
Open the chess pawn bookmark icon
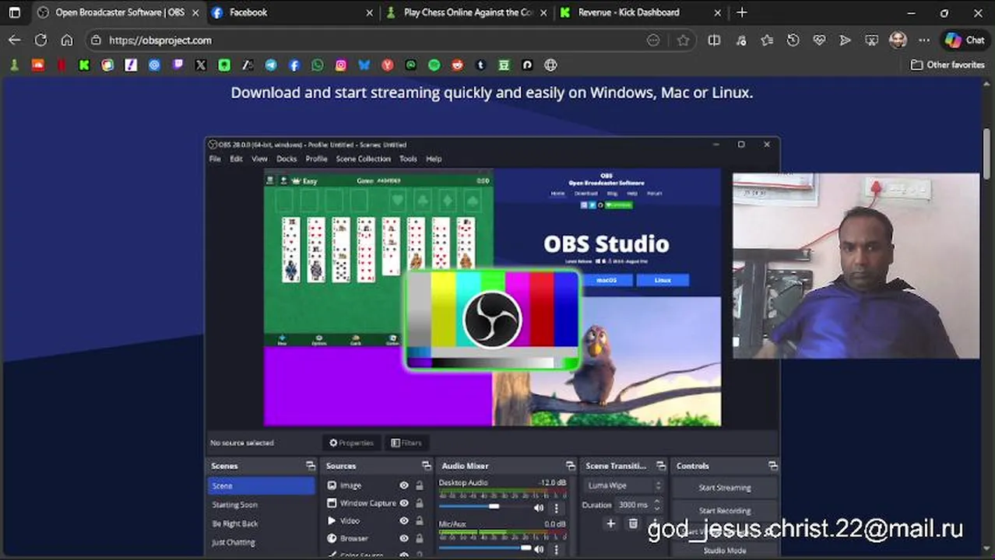[x=14, y=65]
